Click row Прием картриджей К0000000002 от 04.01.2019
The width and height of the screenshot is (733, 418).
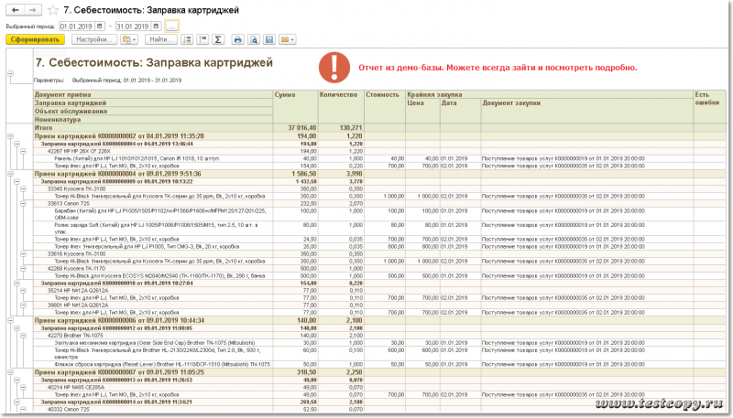pyautogui.click(x=379, y=136)
